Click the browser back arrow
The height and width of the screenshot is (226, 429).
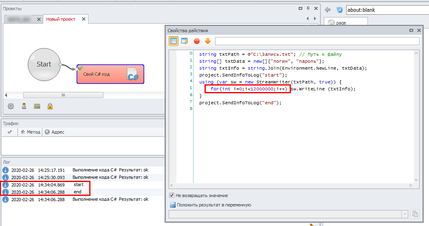(328, 10)
